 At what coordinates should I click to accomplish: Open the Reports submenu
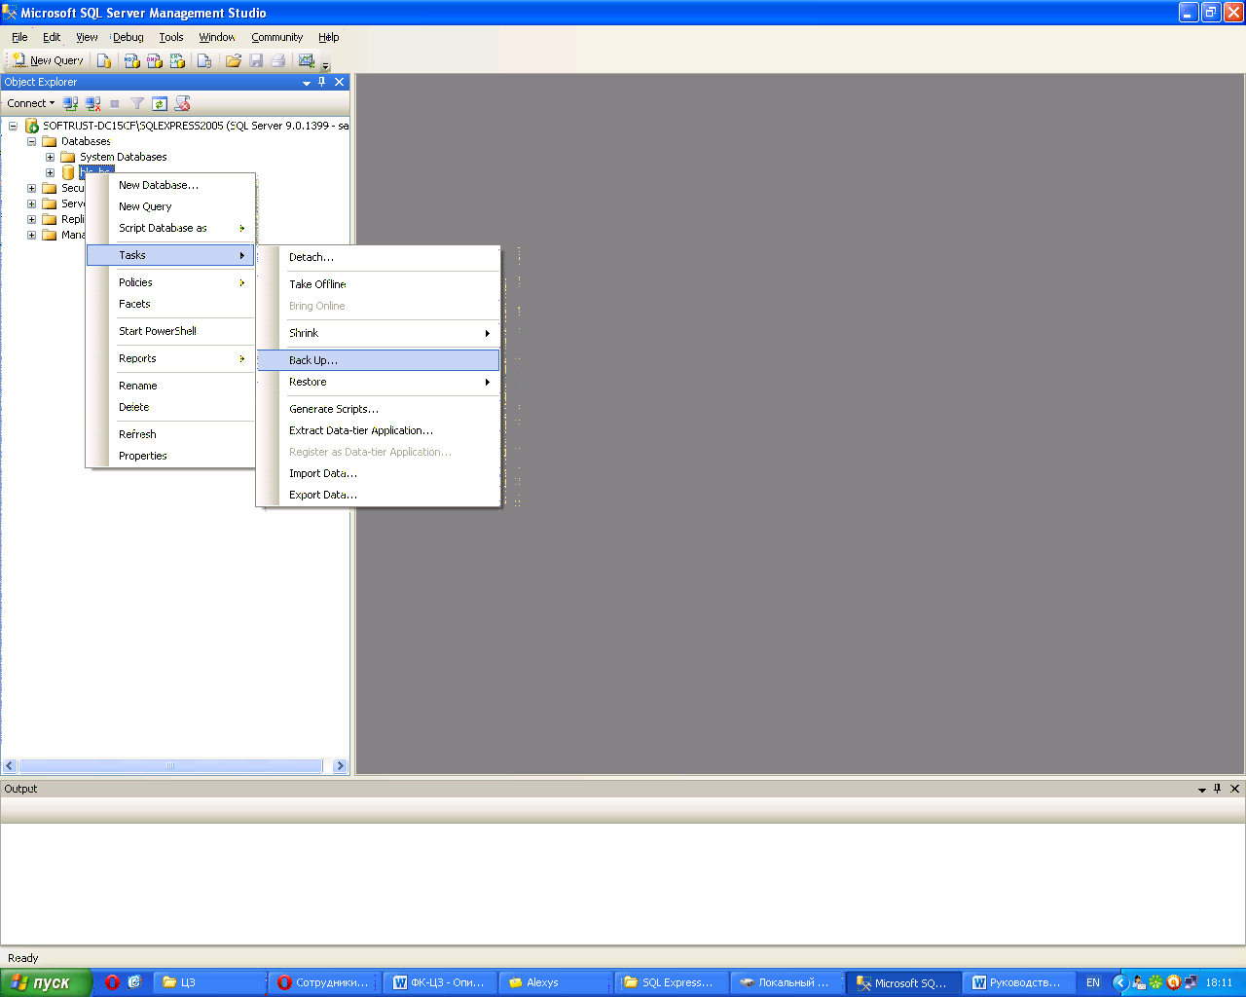(170, 358)
